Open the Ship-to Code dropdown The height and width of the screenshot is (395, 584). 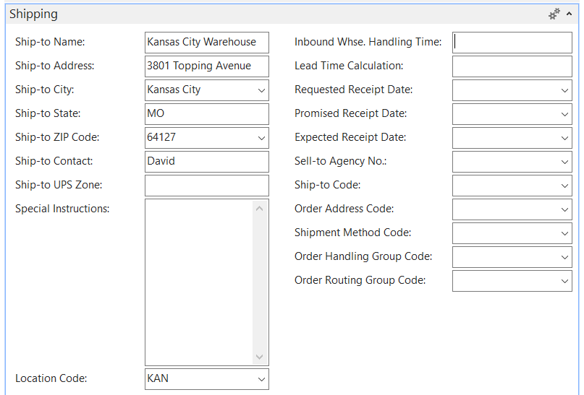[564, 186]
